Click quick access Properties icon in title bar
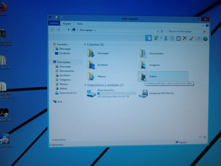This screenshot has height=166, width=221. tap(57, 17)
